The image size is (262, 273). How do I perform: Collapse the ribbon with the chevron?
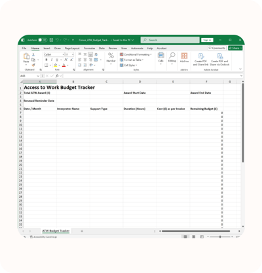pos(240,69)
